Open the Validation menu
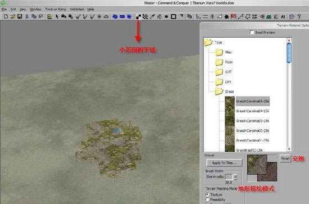 [x=77, y=9]
